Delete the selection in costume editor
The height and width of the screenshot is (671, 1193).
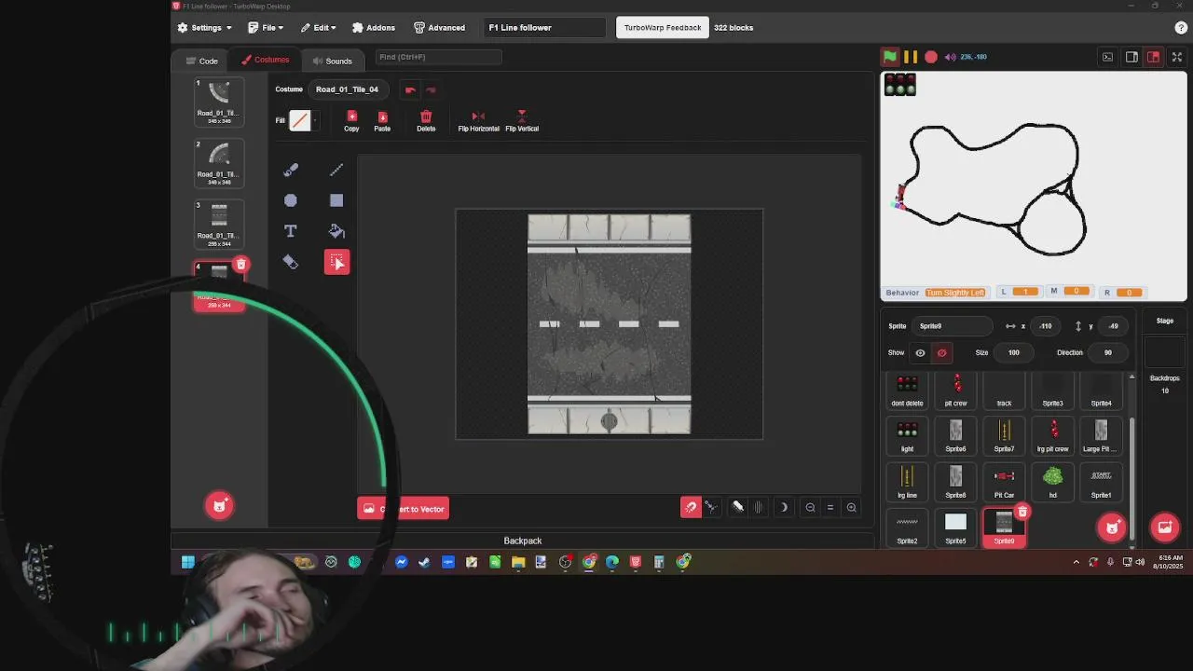click(x=426, y=120)
